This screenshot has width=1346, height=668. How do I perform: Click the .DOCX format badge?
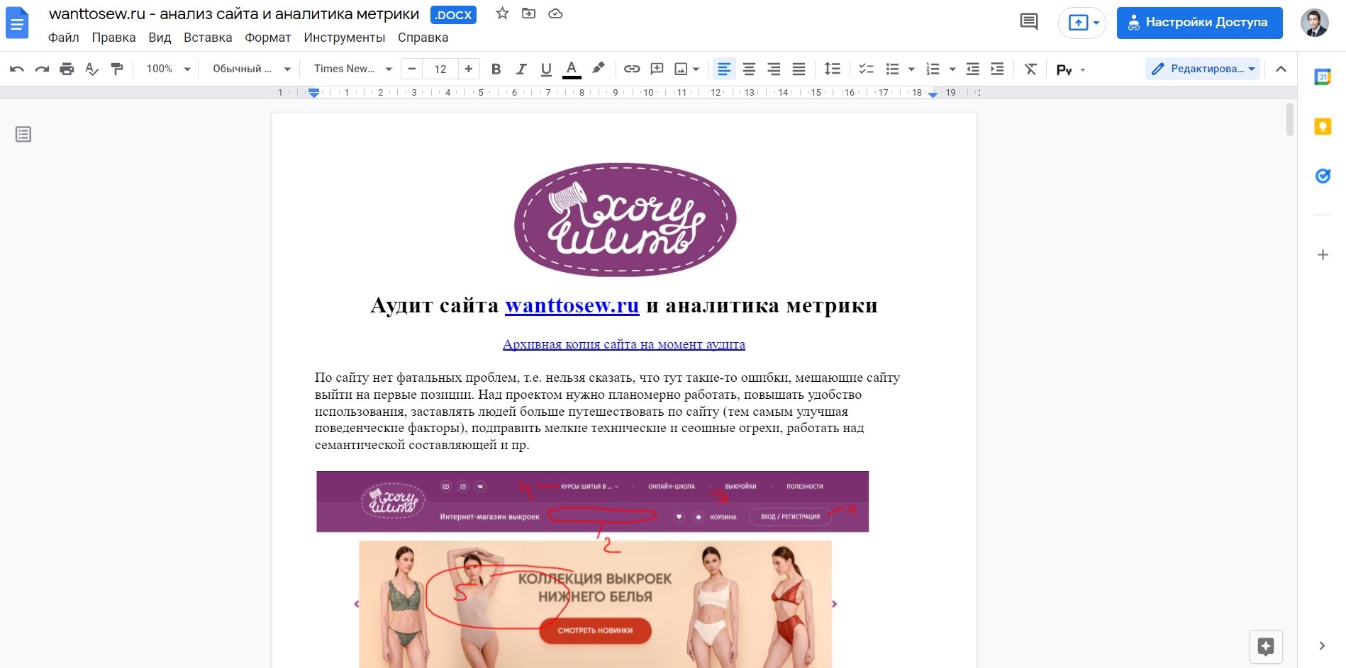click(x=454, y=15)
